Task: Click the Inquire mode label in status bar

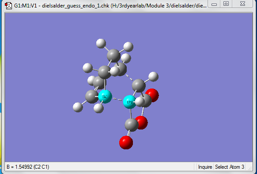Action: [x=205, y=167]
